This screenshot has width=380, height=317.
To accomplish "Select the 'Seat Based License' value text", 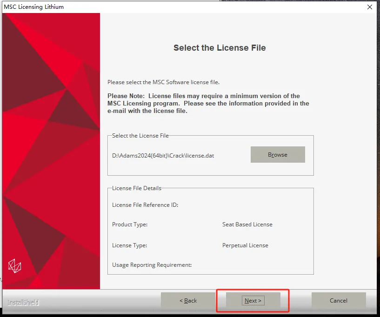I will point(247,225).
